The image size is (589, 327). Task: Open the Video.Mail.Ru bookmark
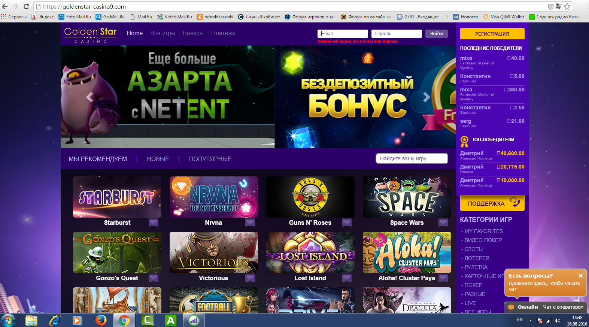point(174,17)
